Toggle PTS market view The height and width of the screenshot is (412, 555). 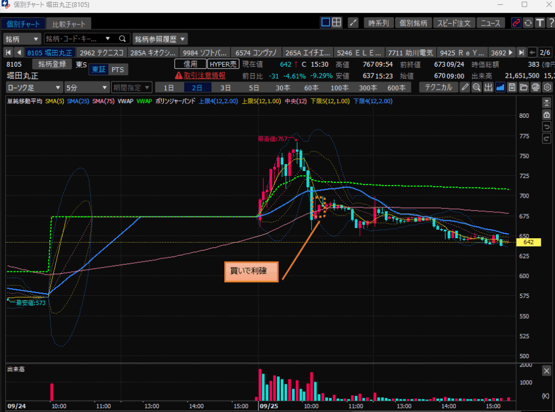118,69
